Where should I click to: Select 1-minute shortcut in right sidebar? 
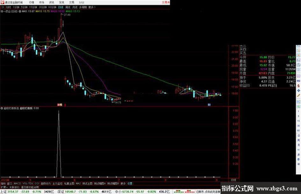coord(298,111)
